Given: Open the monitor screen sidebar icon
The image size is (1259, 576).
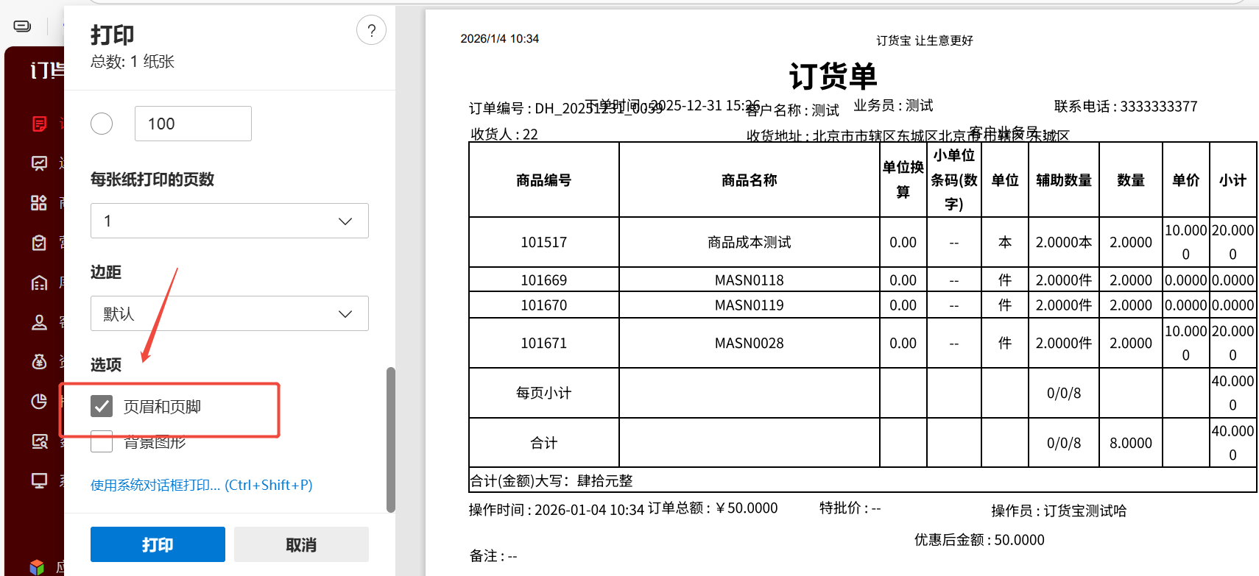Looking at the screenshot, I should coord(40,481).
